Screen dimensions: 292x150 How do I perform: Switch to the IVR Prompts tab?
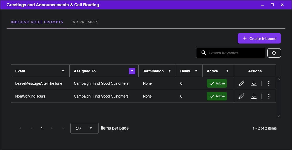coord(85,22)
